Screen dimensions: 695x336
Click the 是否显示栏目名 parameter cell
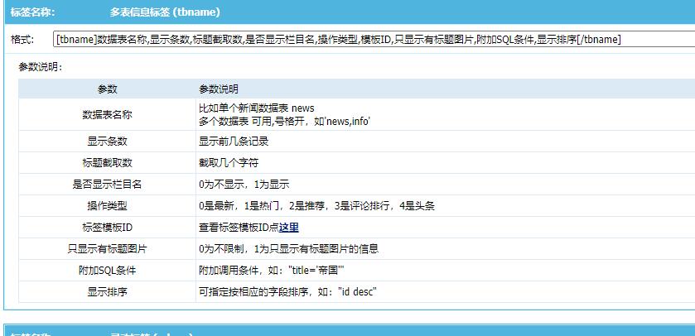[x=107, y=184]
